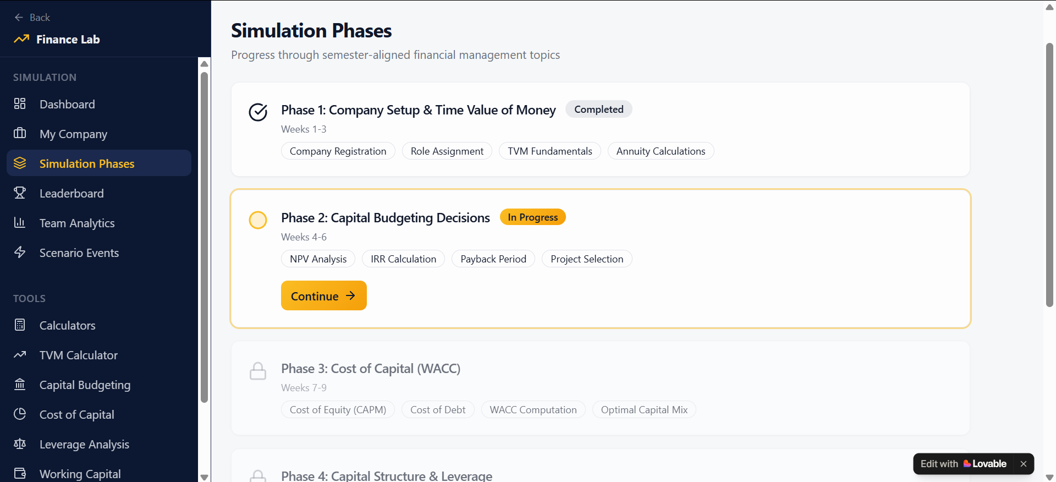1056x482 pixels.
Task: Click Phase 1 completed checkmark circle
Action: tap(258, 112)
